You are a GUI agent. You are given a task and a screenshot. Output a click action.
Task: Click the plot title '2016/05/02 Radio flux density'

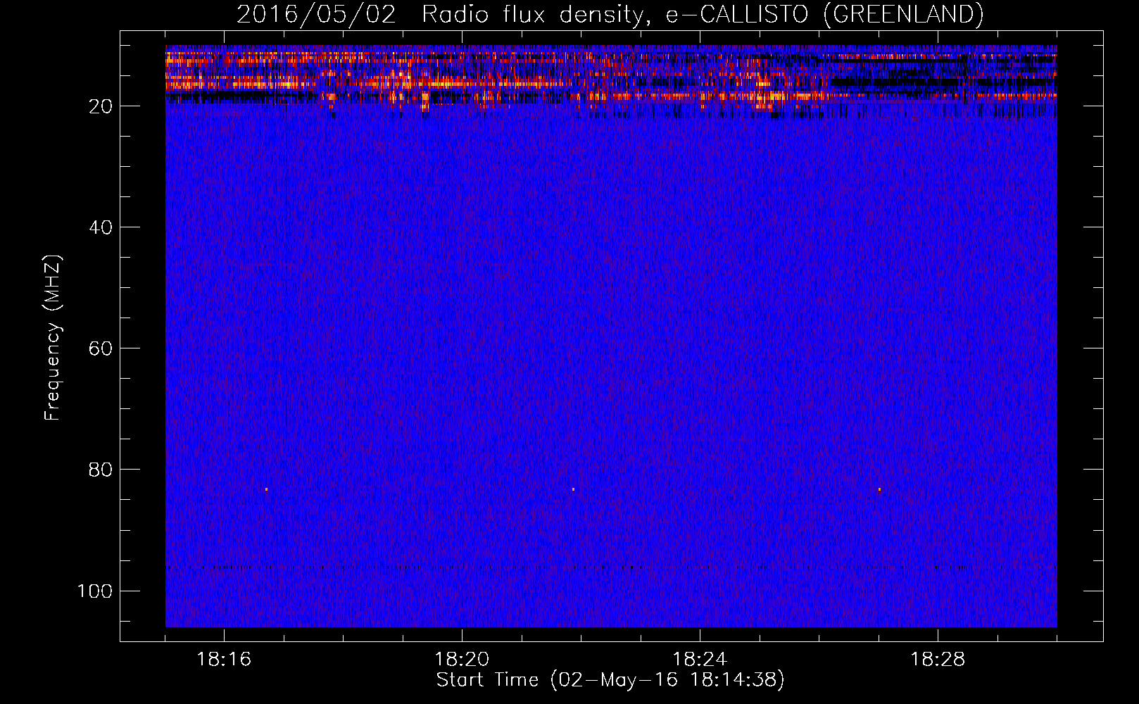[x=610, y=14]
